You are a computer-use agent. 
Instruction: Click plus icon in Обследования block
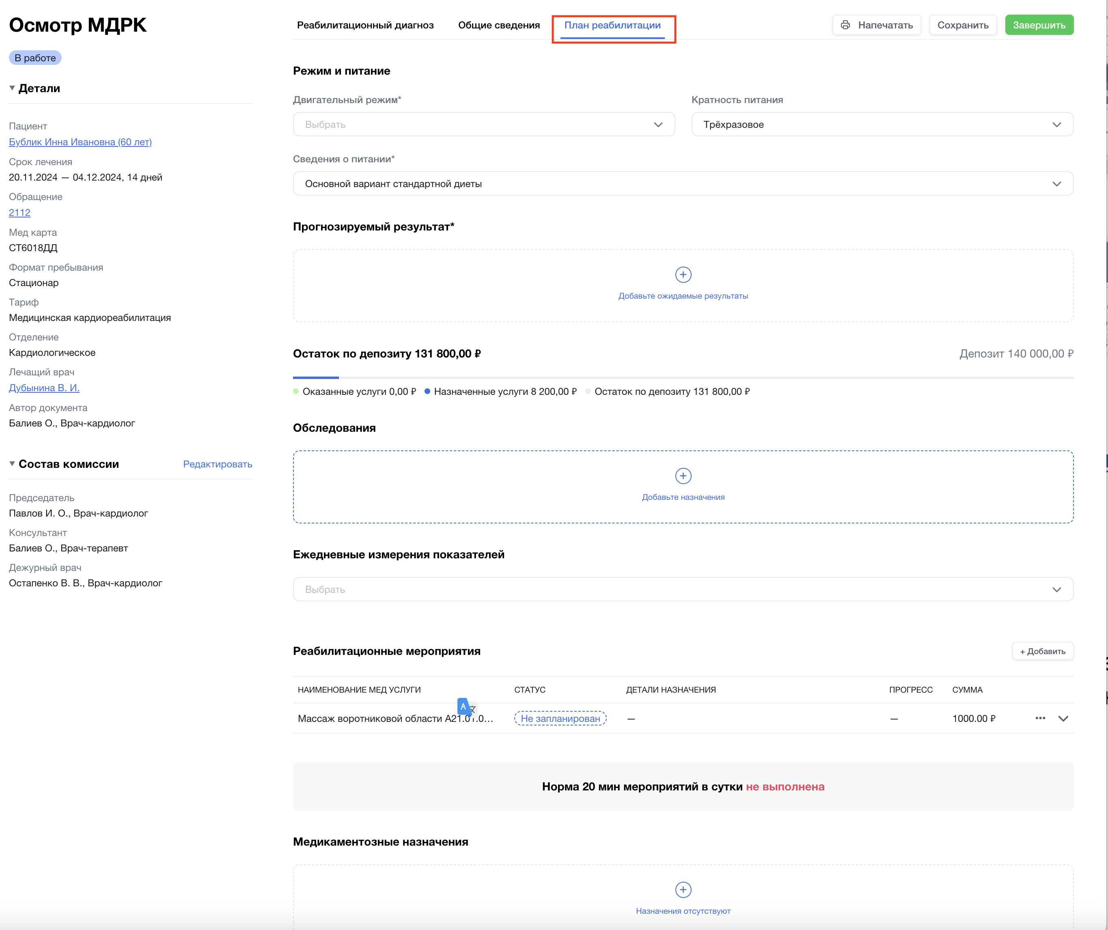coord(683,476)
